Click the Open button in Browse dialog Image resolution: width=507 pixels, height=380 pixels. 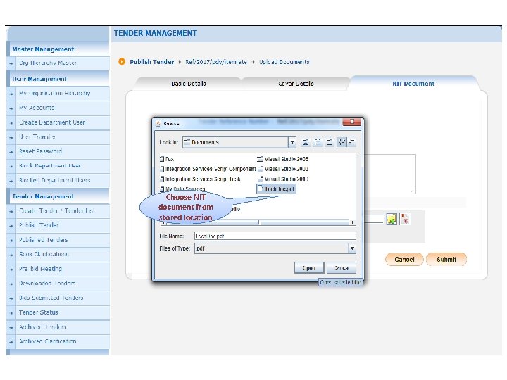pos(309,268)
